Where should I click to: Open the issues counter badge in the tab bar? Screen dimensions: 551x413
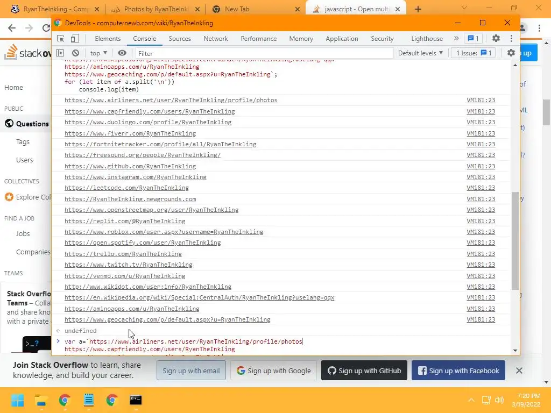point(473,38)
